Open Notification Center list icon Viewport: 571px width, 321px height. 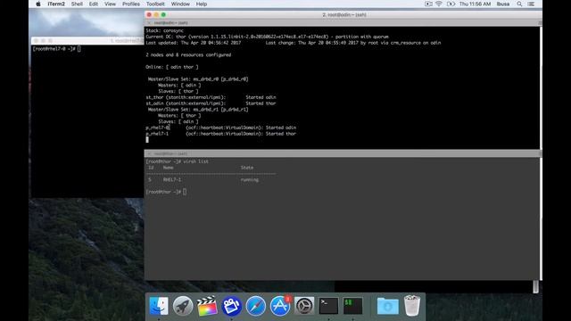point(531,4)
